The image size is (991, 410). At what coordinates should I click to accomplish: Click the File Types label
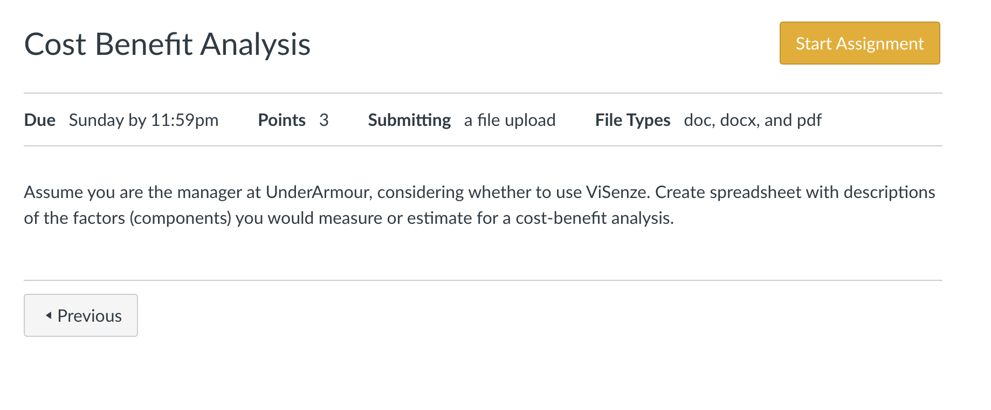[632, 120]
